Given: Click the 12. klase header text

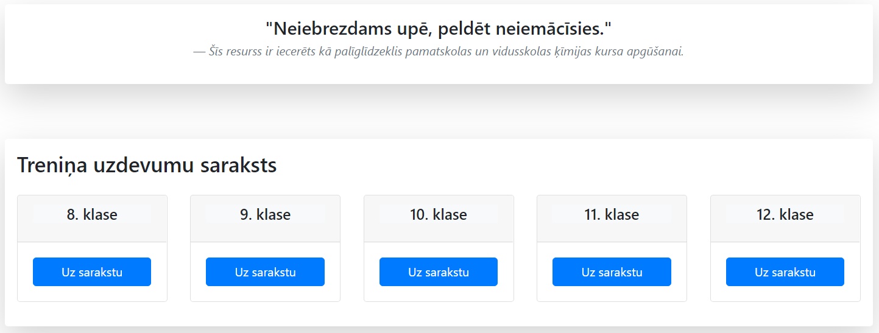Looking at the screenshot, I should pos(785,214).
